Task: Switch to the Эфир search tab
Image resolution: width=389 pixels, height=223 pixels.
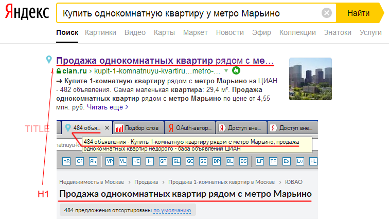Action: pyautogui.click(x=261, y=32)
